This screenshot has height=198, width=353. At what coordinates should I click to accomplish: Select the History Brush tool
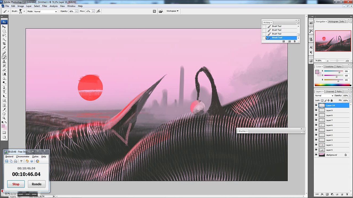tap(4, 66)
